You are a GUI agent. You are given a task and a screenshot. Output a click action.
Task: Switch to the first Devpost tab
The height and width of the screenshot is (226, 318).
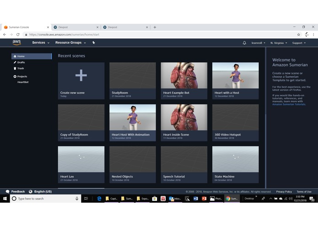pyautogui.click(x=75, y=27)
